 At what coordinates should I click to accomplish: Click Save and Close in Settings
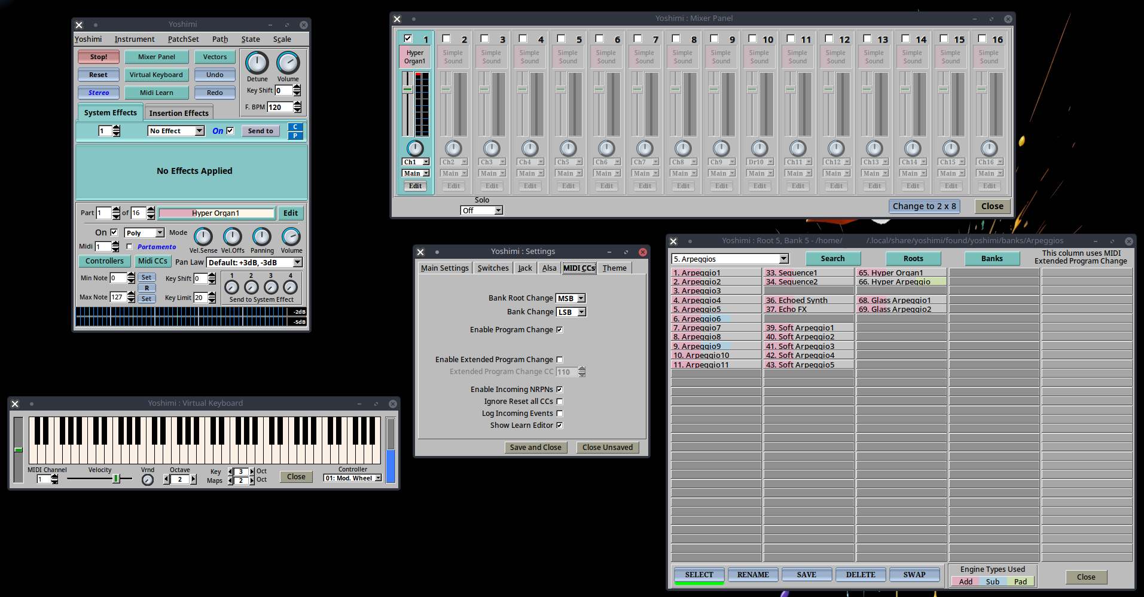point(536,448)
